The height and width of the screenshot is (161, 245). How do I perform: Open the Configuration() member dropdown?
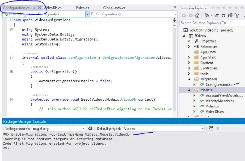(x=175, y=14)
